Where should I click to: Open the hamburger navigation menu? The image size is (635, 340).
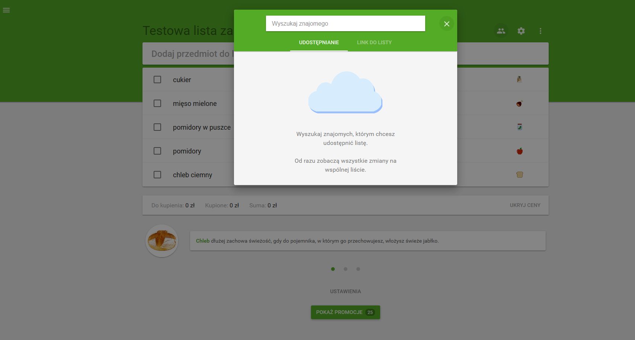click(6, 10)
